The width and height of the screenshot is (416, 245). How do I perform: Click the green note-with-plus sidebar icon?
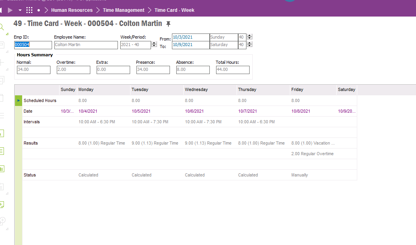[x=2, y=204]
